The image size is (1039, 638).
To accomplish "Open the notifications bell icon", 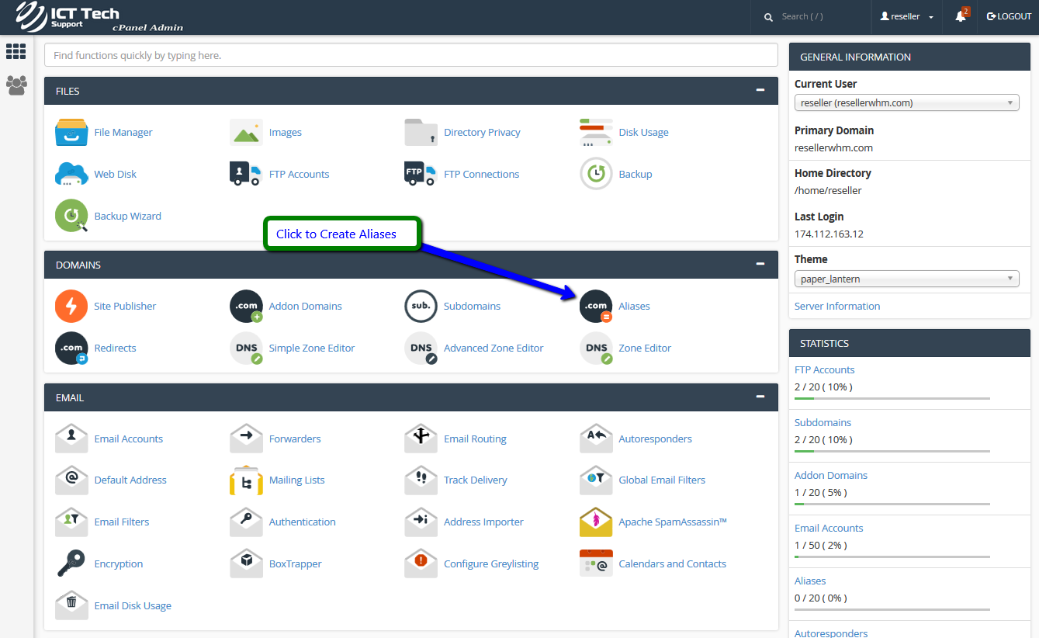I will [961, 16].
